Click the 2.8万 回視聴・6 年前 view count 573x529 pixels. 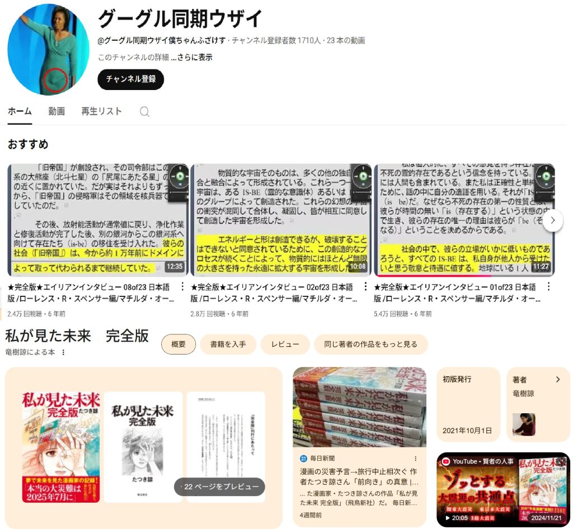point(219,314)
